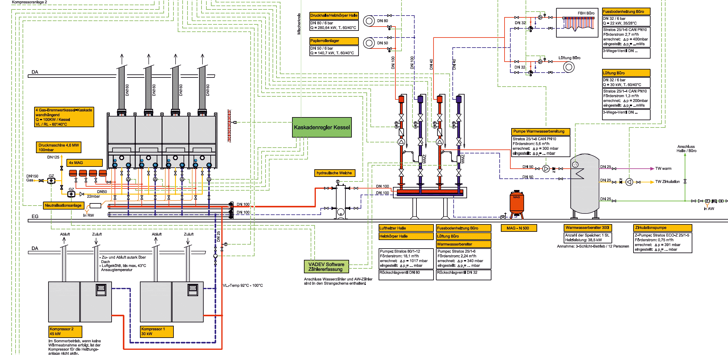
Task: Select the DN 80 heater coil symbol
Action: (x=369, y=21)
